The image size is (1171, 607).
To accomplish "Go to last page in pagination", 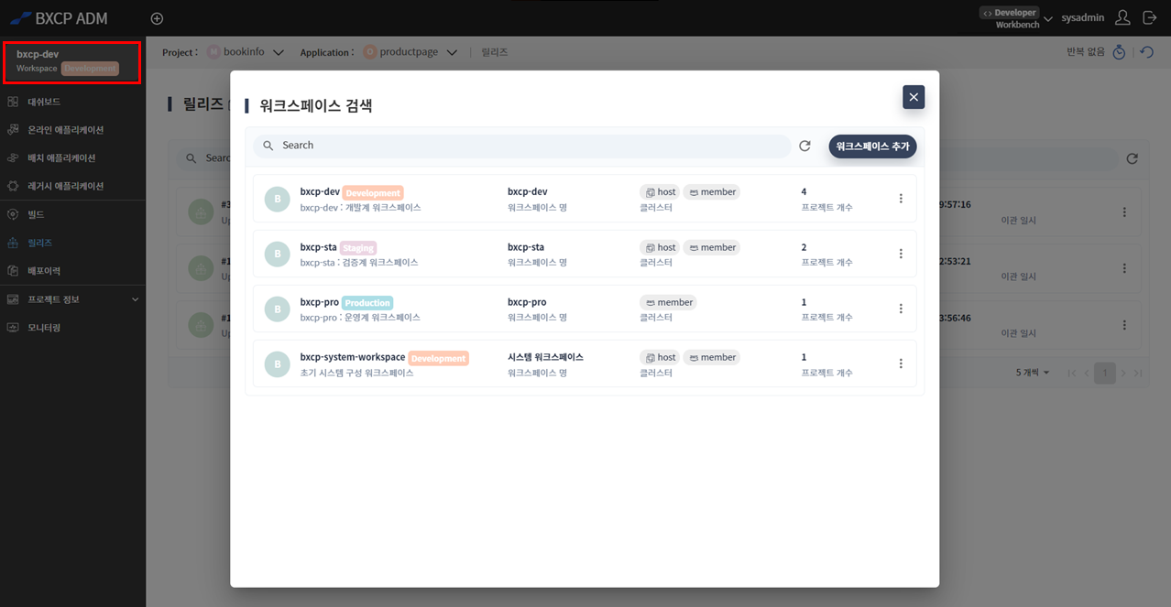I will 1138,373.
